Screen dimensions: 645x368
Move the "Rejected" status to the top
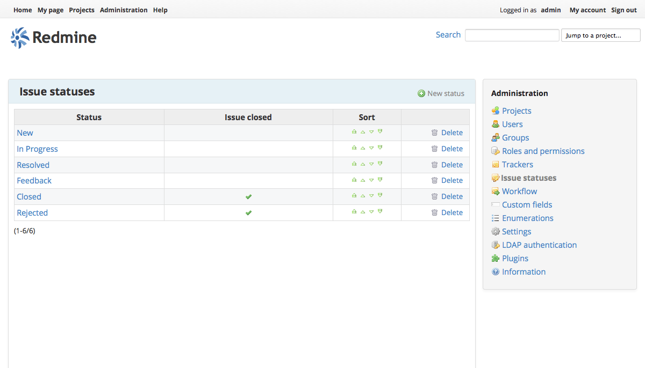354,211
